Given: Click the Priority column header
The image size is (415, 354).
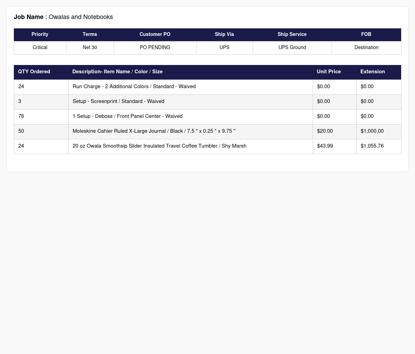Looking at the screenshot, I should point(40,35).
